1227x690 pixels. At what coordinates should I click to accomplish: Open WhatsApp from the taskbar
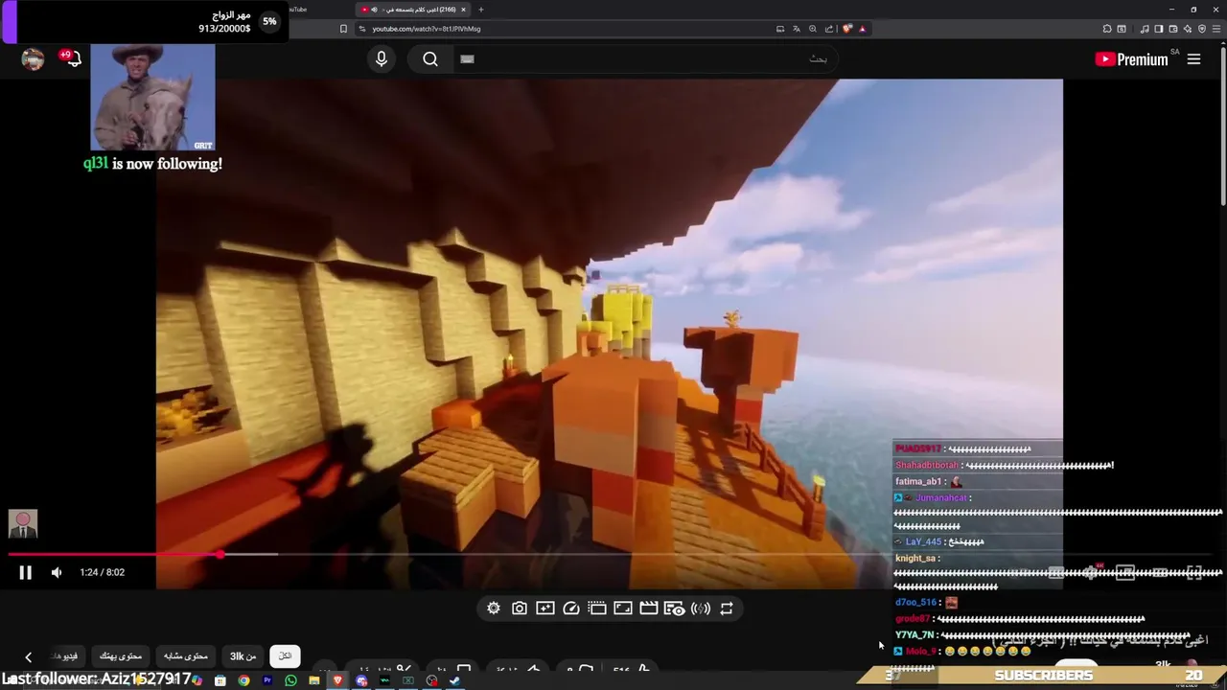coord(290,680)
